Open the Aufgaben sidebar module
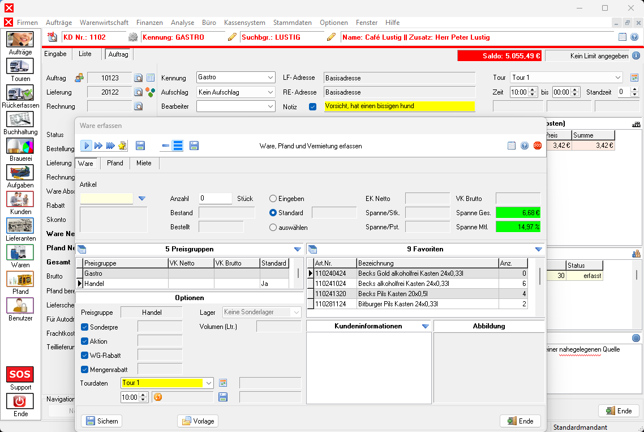 pos(20,177)
